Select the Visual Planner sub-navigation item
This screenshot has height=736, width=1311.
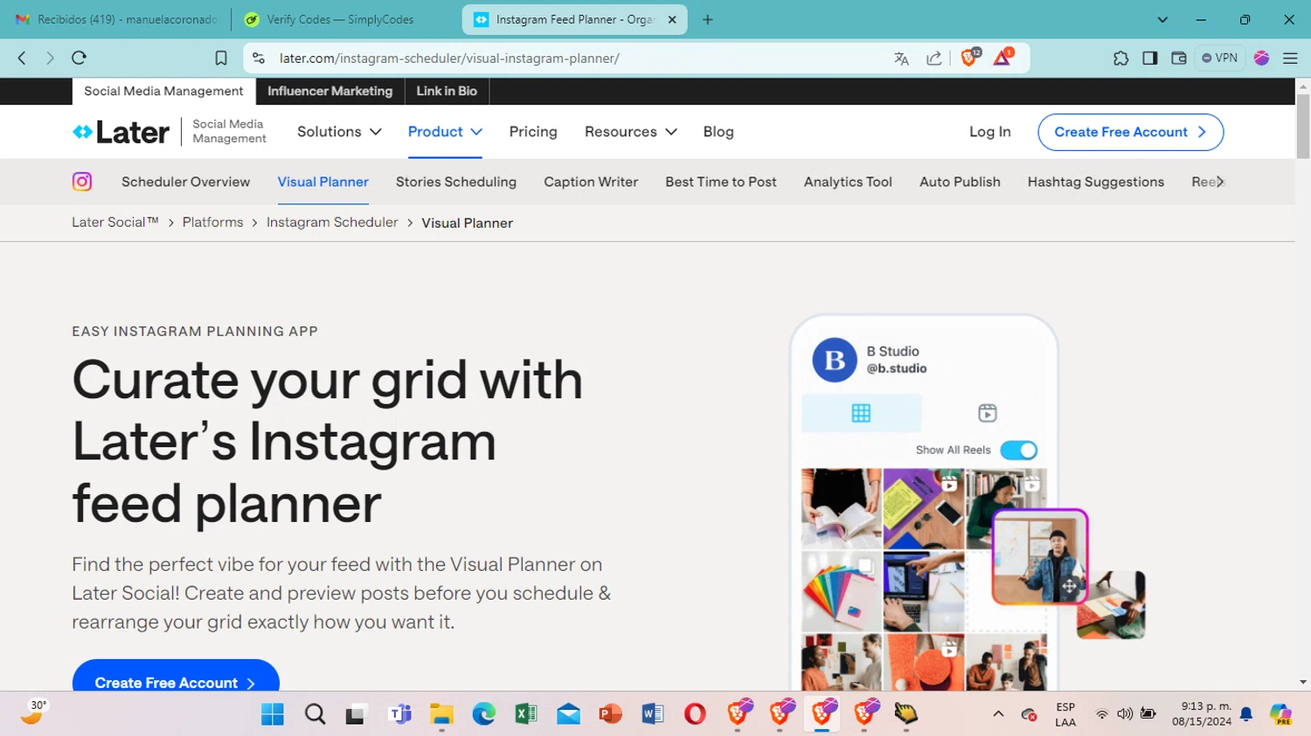(323, 182)
